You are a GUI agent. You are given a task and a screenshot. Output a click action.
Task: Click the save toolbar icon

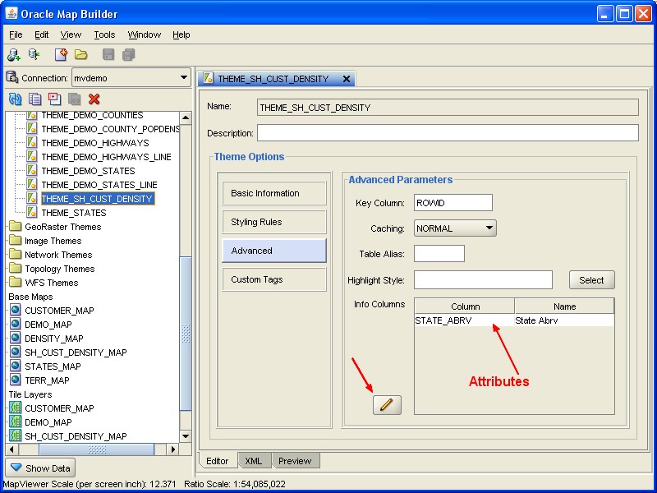pyautogui.click(x=108, y=54)
